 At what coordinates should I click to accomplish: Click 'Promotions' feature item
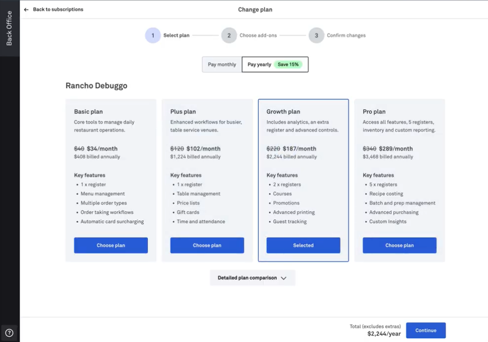[x=286, y=203]
